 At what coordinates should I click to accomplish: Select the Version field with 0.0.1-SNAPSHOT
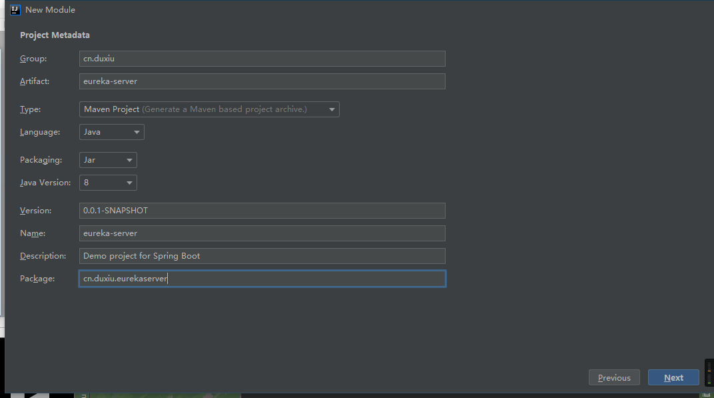tap(262, 211)
